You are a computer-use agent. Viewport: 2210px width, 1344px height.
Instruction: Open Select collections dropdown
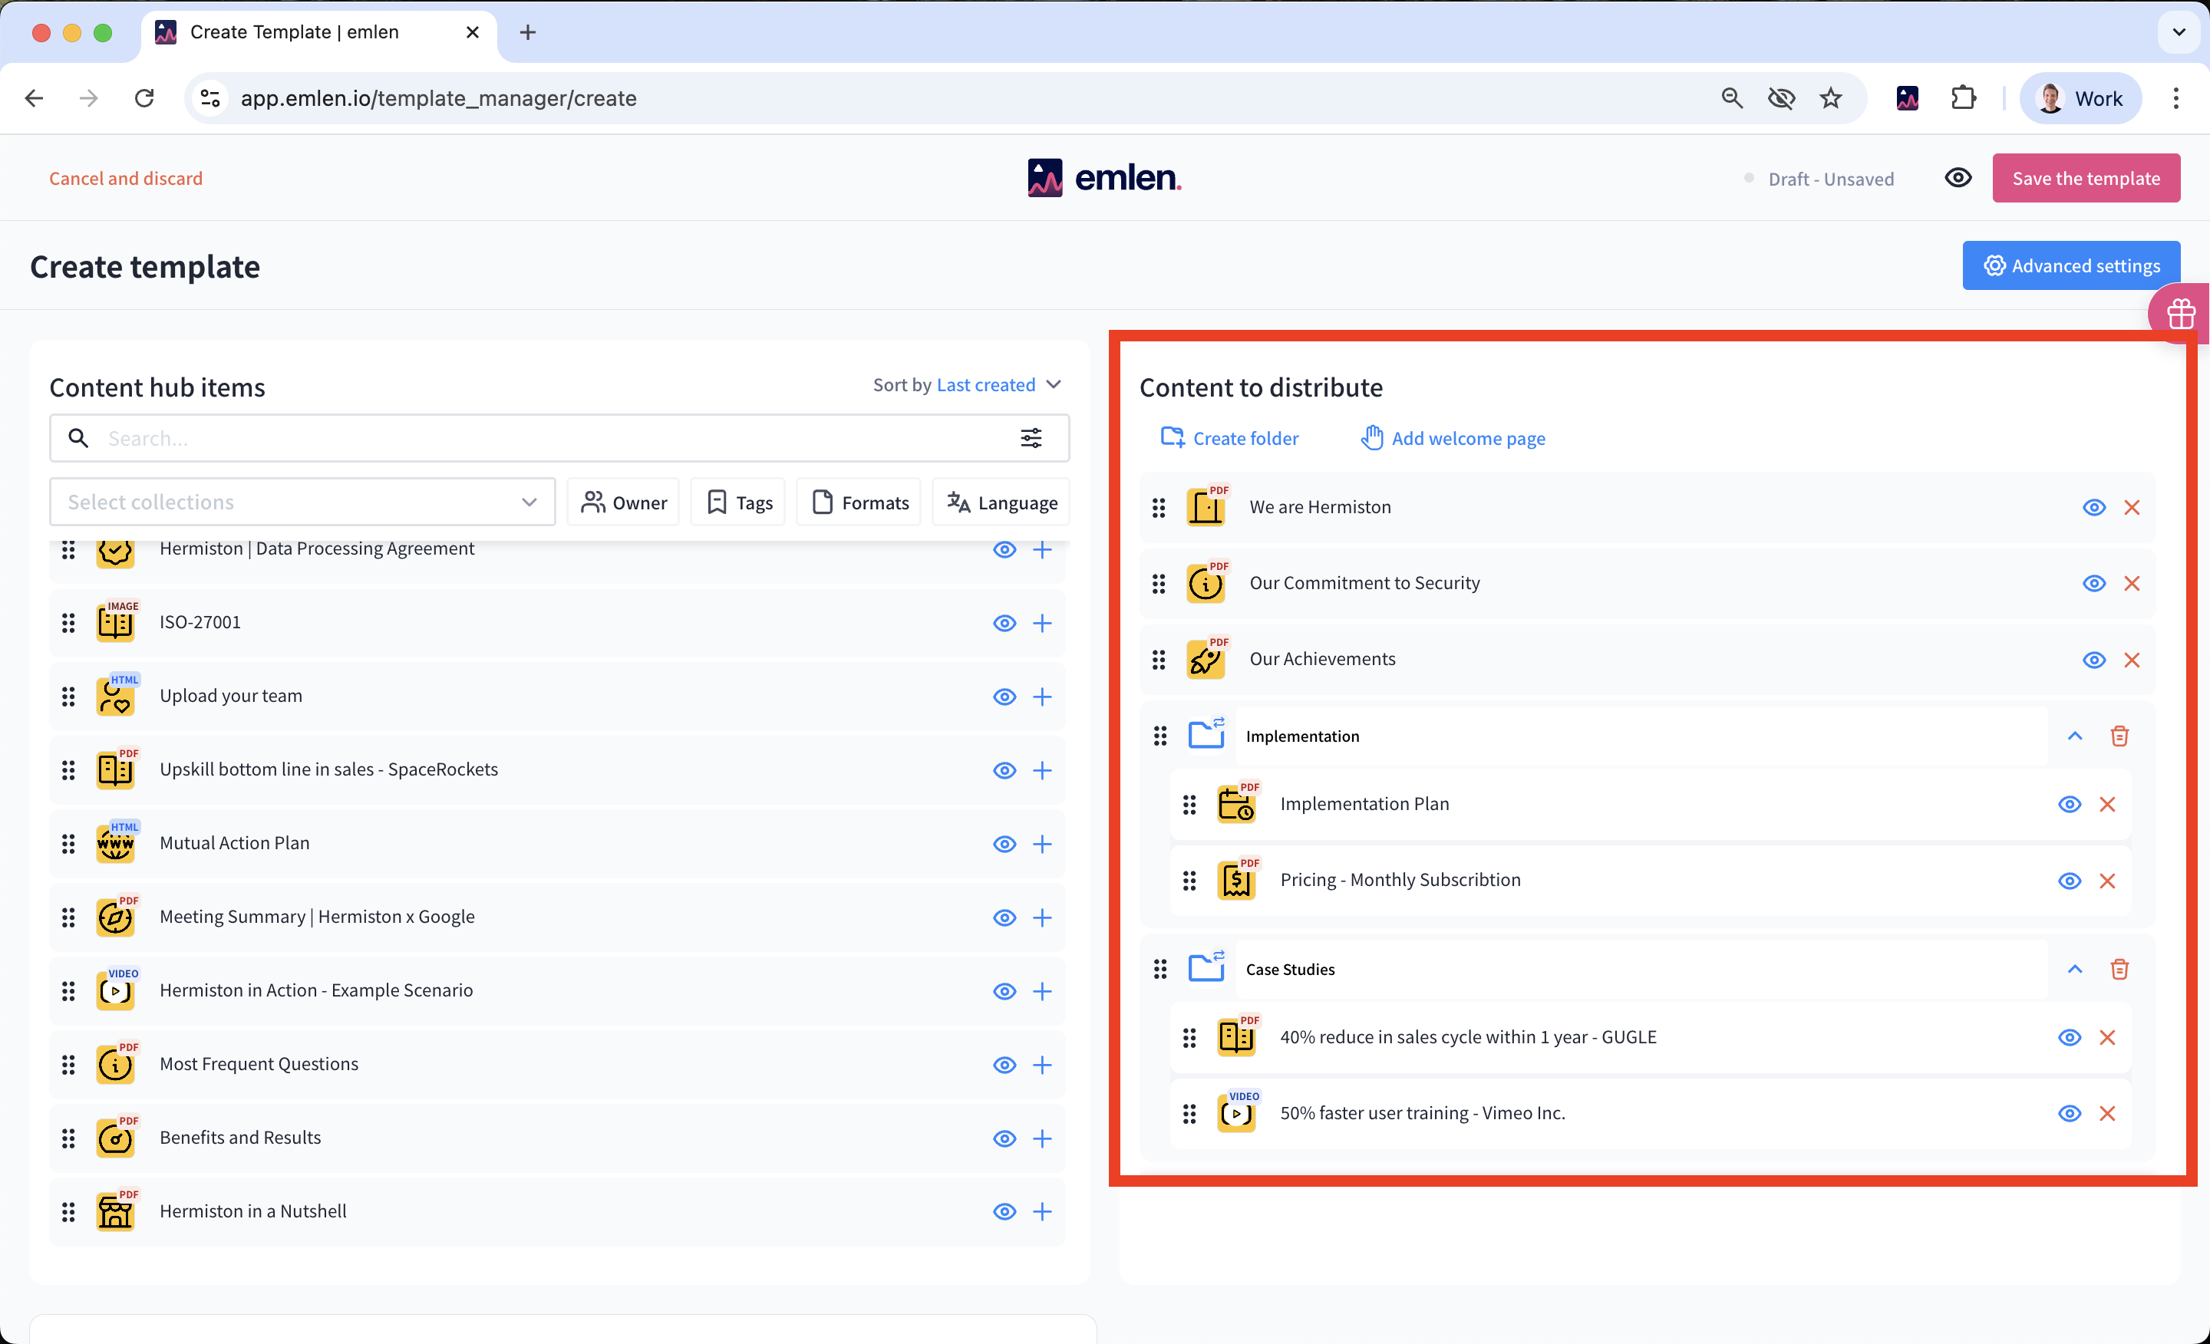pos(302,502)
